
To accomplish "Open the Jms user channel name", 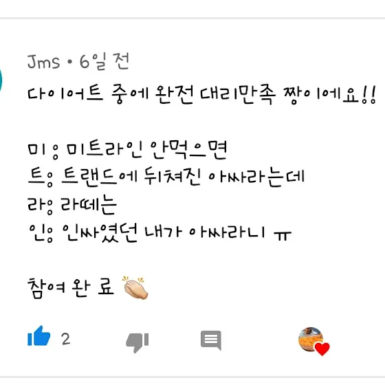I will 43,62.
